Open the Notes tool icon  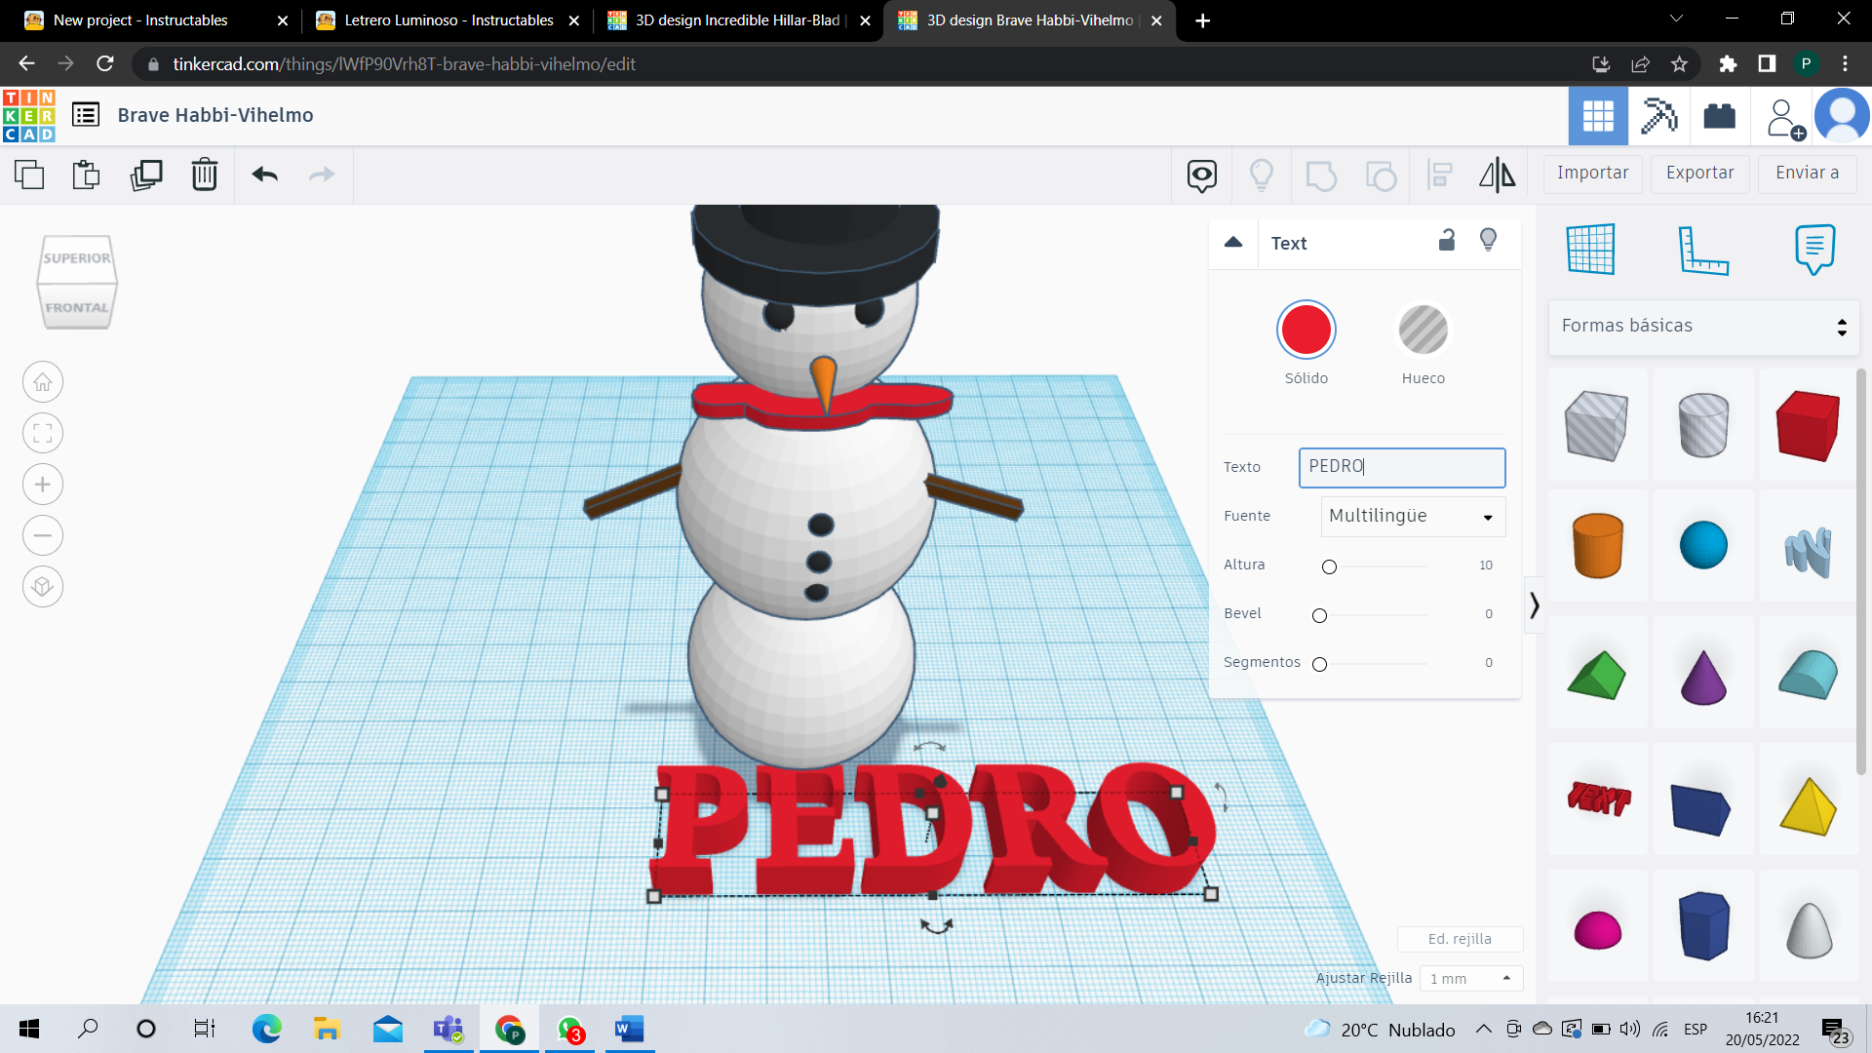click(1813, 250)
